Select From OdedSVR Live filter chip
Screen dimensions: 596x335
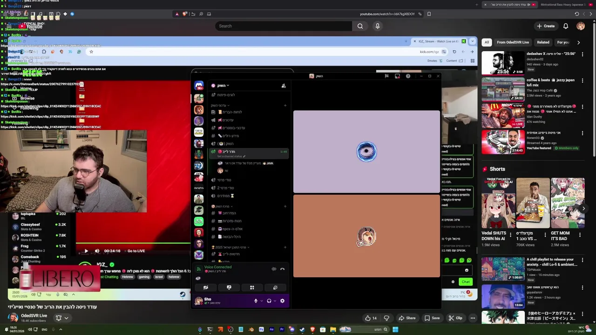click(x=513, y=42)
